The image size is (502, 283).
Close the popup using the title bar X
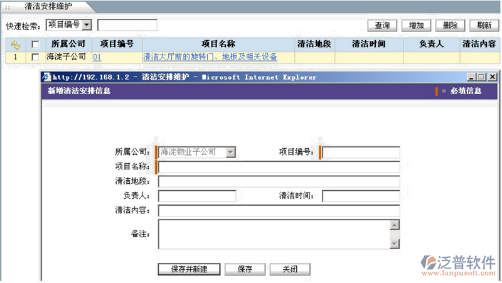492,77
